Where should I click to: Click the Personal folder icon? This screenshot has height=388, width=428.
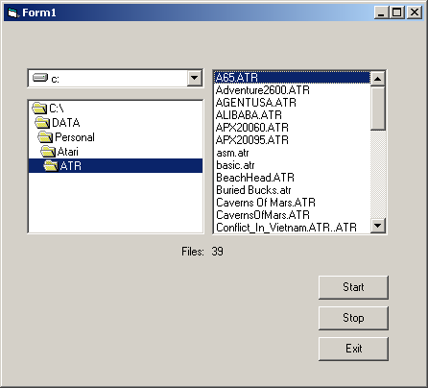coord(45,137)
